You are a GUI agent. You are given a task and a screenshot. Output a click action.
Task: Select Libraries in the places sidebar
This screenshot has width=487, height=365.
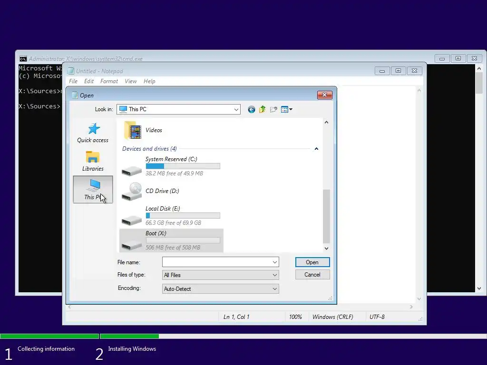pos(93,161)
